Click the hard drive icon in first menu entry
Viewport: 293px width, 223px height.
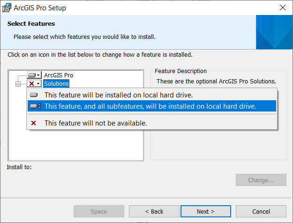pos(34,95)
